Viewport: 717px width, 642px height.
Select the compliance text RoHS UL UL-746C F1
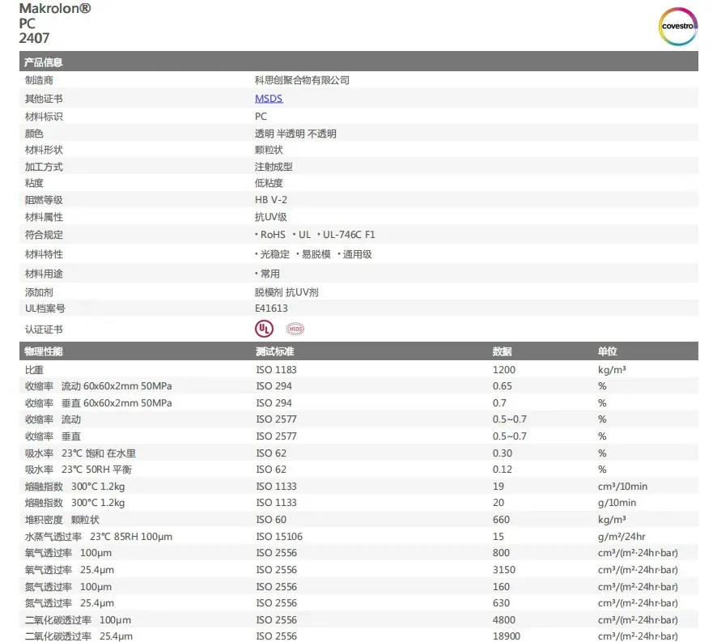pos(315,235)
